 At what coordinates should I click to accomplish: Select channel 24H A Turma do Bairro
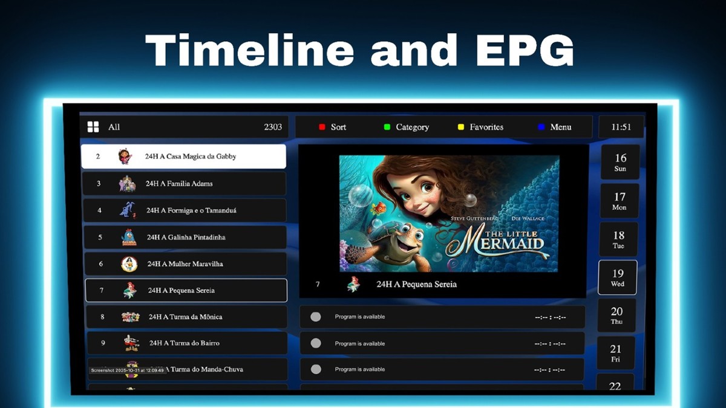click(x=188, y=343)
